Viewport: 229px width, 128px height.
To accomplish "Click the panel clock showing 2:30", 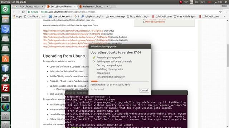I will click(x=218, y=2).
